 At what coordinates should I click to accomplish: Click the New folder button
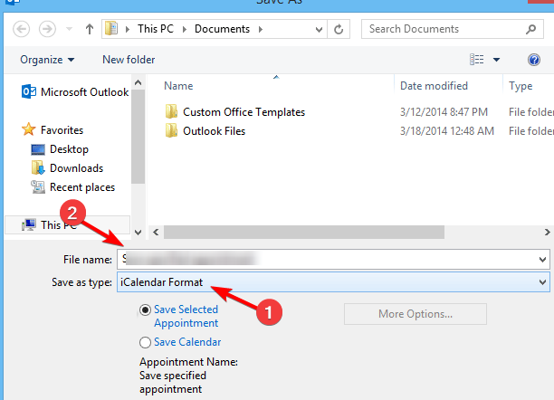[129, 60]
